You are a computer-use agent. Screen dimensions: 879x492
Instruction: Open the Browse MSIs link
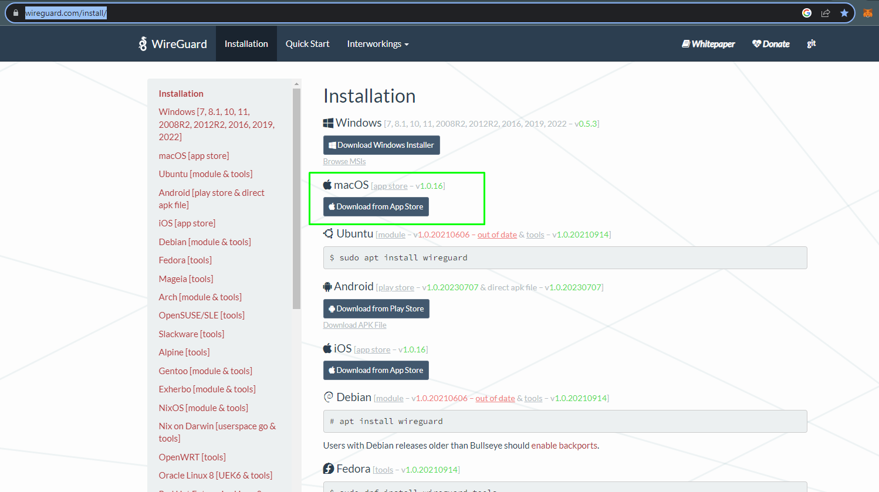coord(344,161)
